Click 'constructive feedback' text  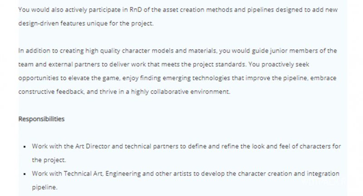51,91
